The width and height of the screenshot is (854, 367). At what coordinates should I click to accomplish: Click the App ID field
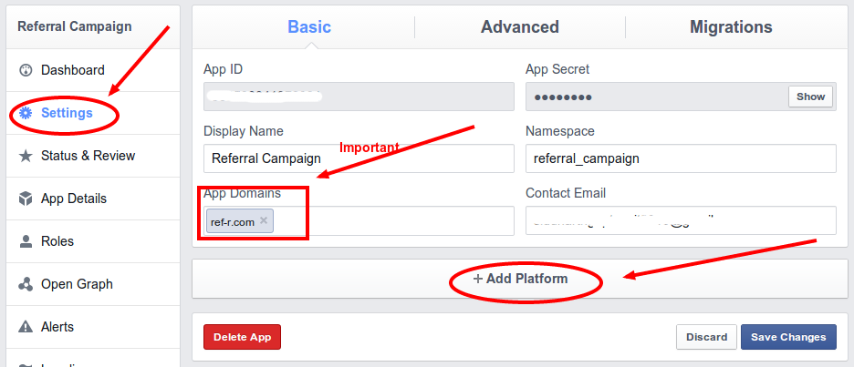[x=359, y=97]
